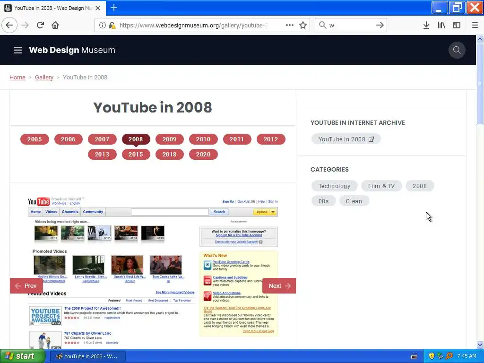Select the YouTube in 2008 browser tab
This screenshot has width=484, height=363.
pyautogui.click(x=52, y=8)
